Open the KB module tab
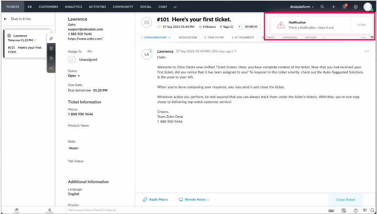Image resolution: width=377 pixels, height=214 pixels. point(30,7)
